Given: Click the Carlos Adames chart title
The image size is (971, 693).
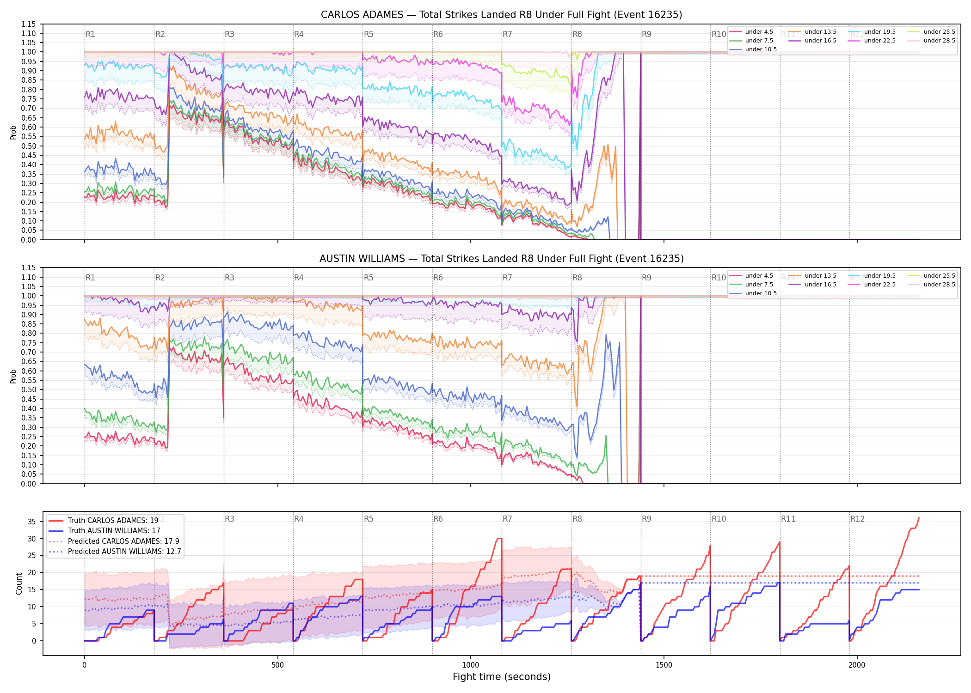Looking at the screenshot, I should [502, 15].
